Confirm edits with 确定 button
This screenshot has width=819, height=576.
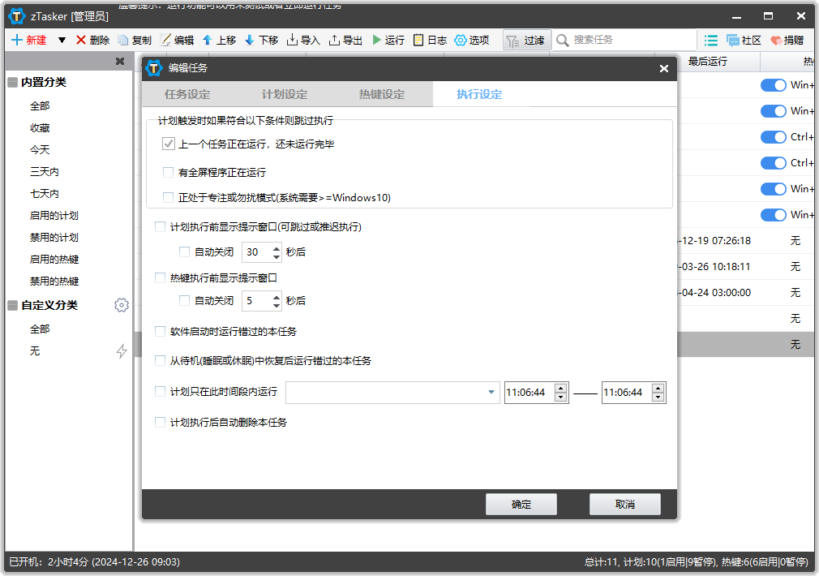point(521,504)
